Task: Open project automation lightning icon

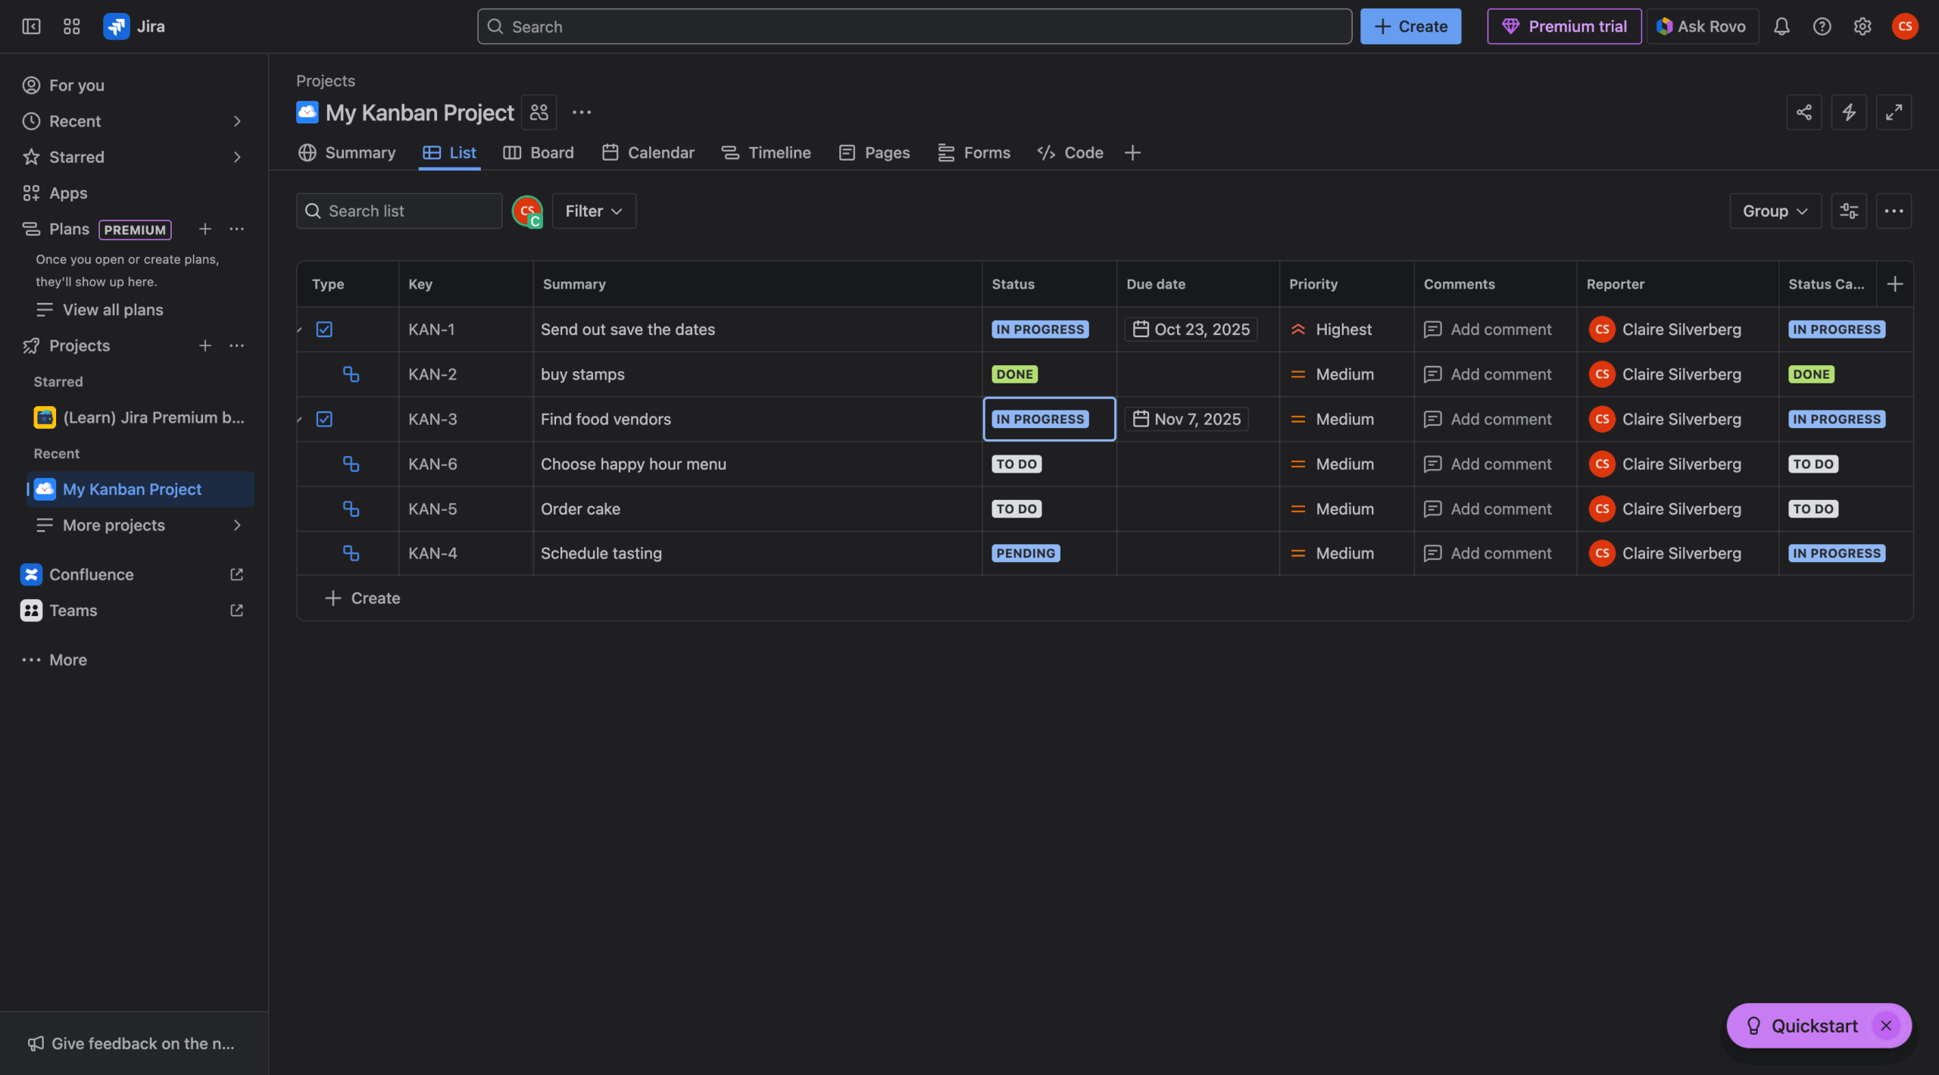Action: point(1850,111)
